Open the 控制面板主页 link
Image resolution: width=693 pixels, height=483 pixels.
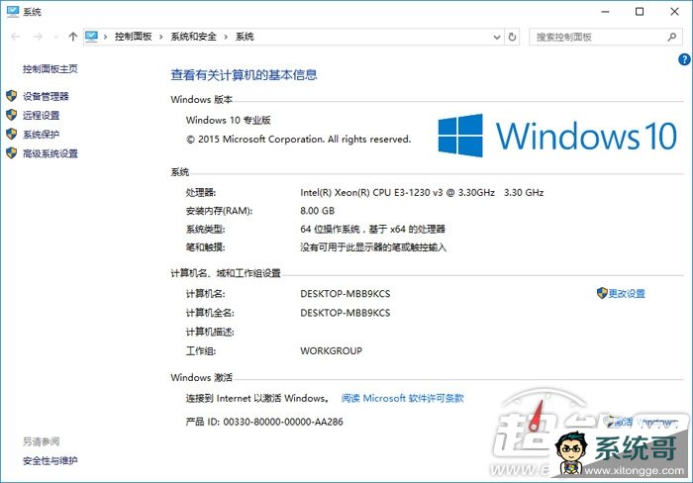pyautogui.click(x=49, y=69)
